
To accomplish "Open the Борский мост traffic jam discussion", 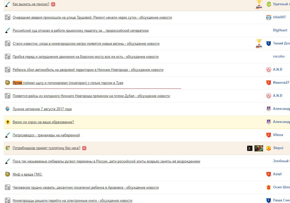I will [86, 57].
